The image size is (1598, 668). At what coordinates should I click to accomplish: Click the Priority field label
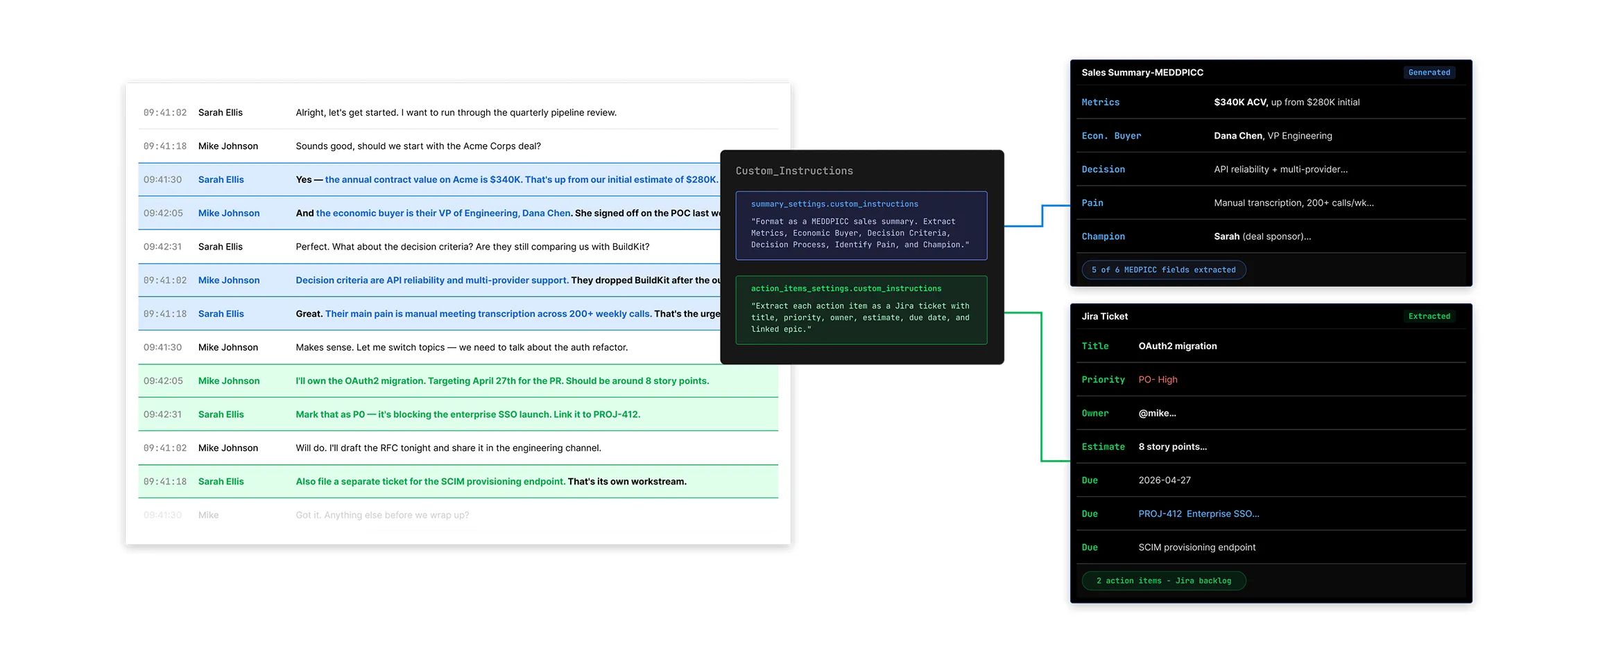click(x=1103, y=380)
